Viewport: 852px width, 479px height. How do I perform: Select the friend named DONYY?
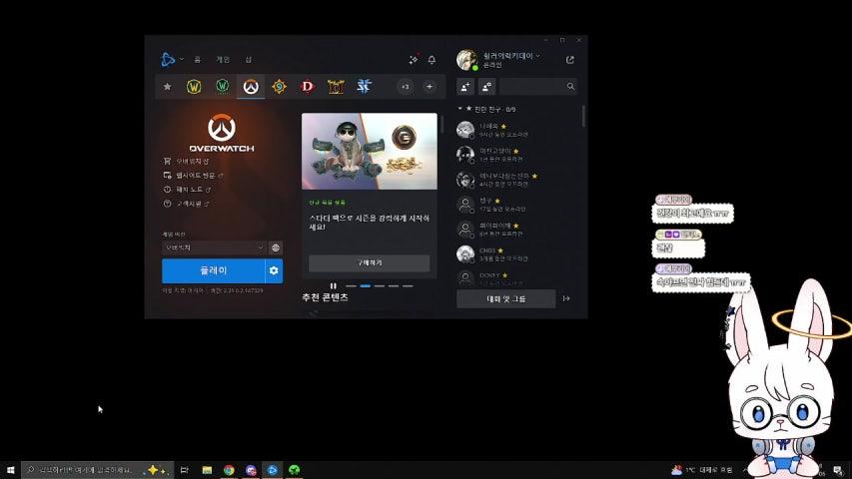click(517, 278)
